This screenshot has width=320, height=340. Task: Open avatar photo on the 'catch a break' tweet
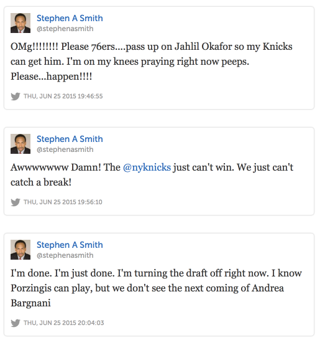click(x=21, y=144)
